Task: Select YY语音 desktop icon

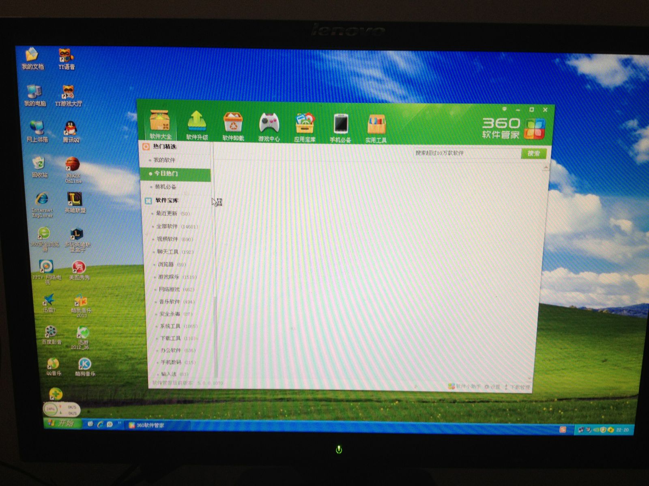Action: pyautogui.click(x=67, y=59)
